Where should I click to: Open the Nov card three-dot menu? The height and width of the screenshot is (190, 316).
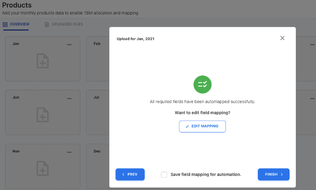tap(69, 152)
